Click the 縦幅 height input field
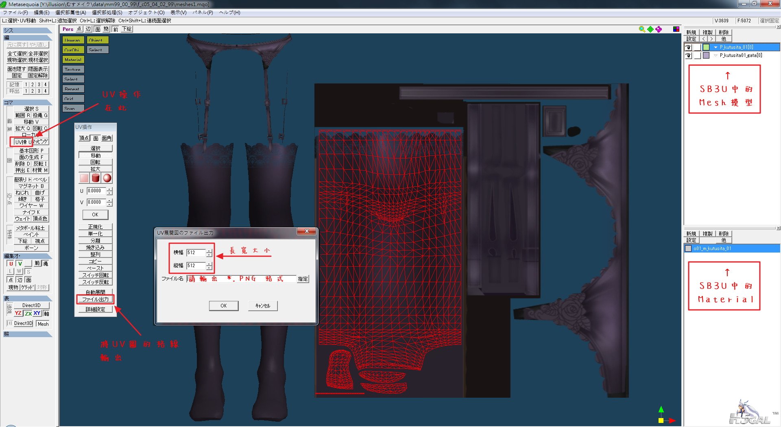Screen dimensions: 781x427 [196, 266]
